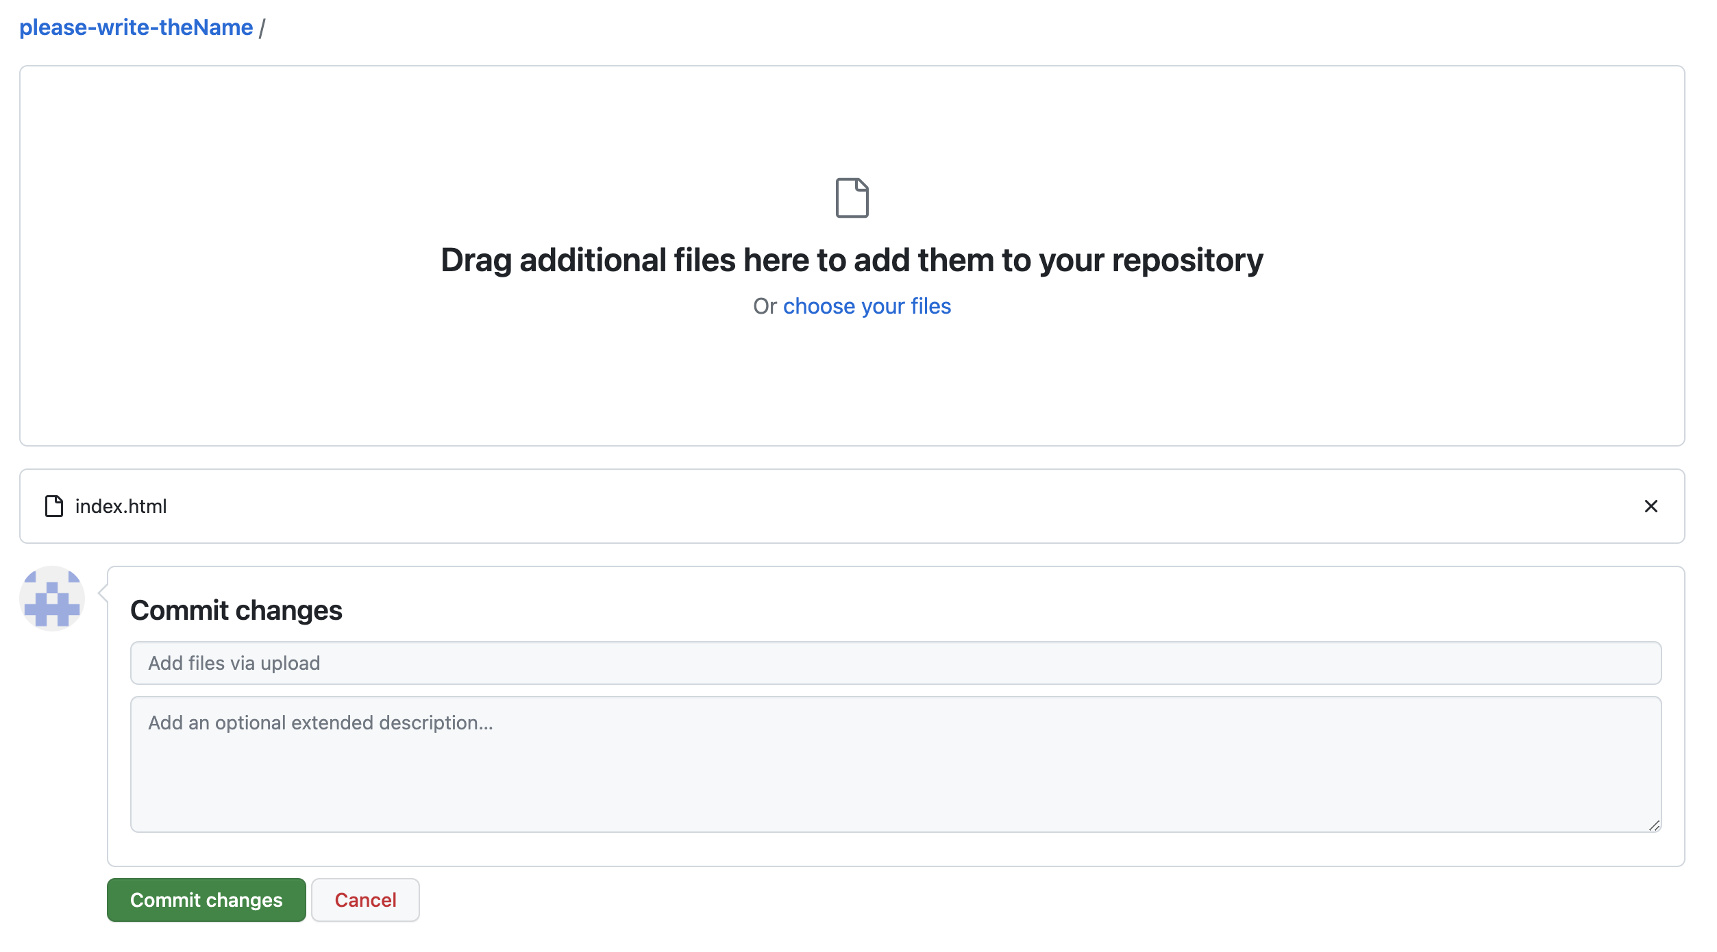The width and height of the screenshot is (1717, 952).
Task: Click the breadcrumb slash separator
Action: click(x=262, y=28)
